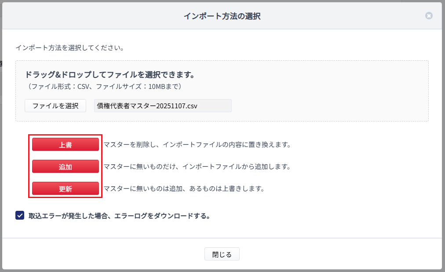Screen dimensions: 445x272
Task: Click empty space inside the dashed drop zone
Action: [330, 97]
